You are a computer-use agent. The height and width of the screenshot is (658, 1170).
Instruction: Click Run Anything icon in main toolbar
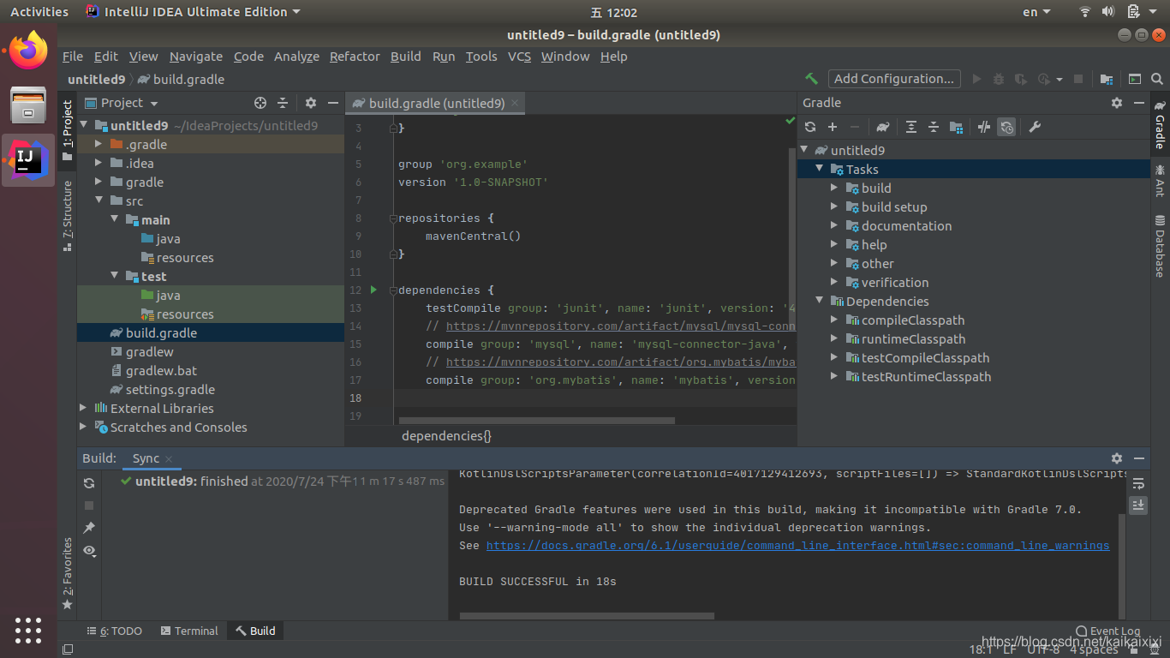[1134, 79]
